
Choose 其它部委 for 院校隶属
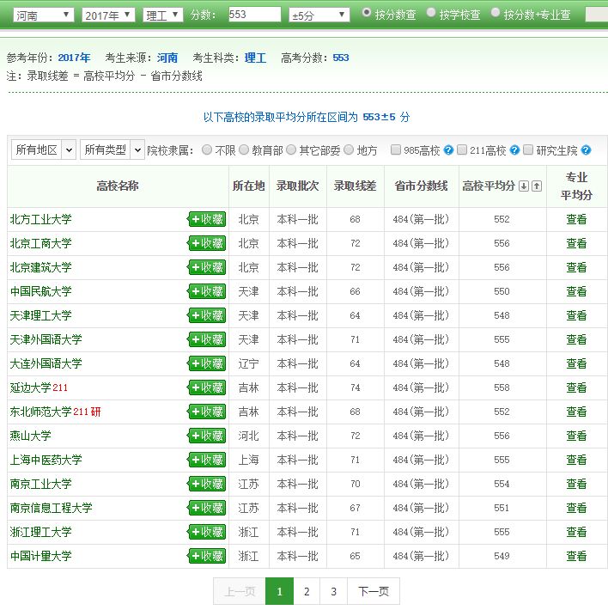(291, 149)
